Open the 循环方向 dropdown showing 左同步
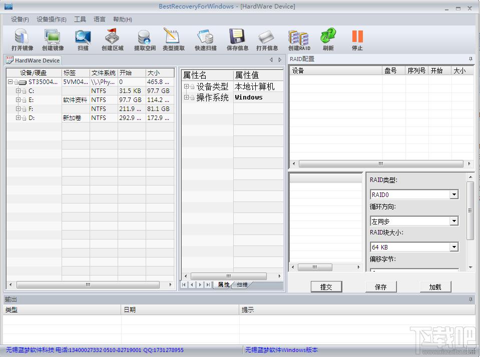 click(454, 221)
